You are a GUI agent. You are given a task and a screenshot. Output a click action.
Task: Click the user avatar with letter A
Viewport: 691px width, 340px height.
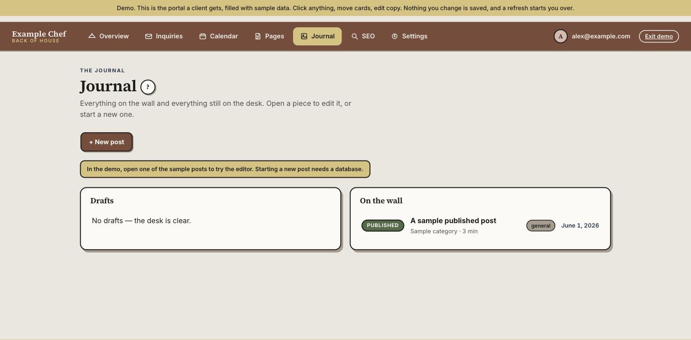click(x=561, y=36)
